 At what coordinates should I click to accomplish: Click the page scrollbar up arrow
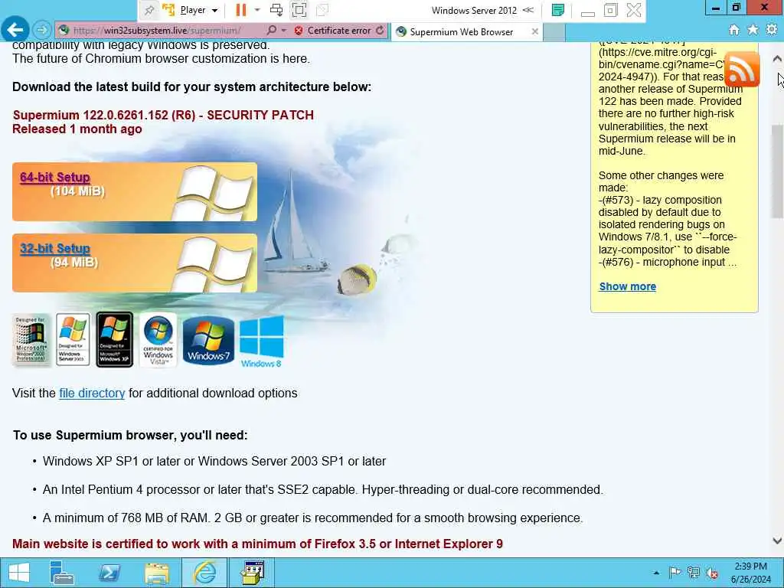777,58
